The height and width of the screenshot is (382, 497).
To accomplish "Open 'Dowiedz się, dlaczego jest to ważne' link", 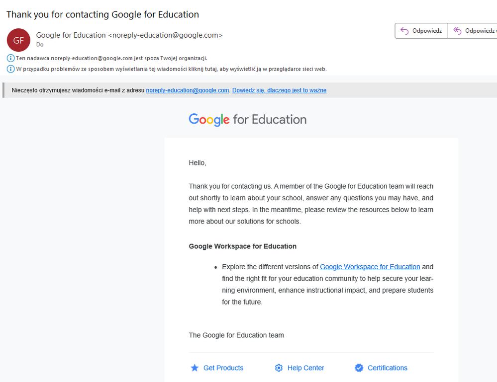I will [279, 90].
